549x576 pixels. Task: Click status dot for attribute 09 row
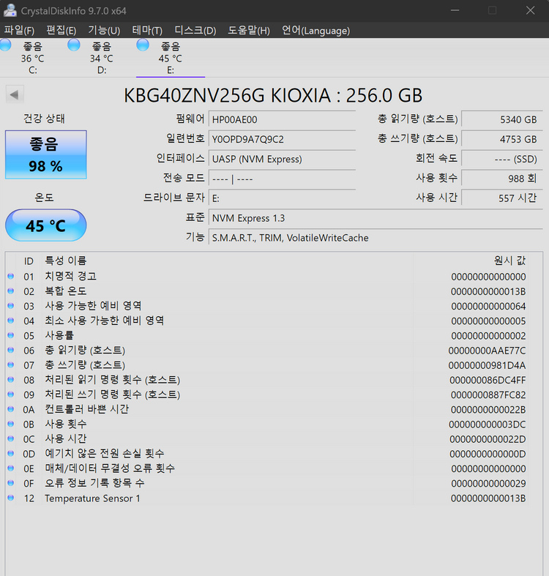coord(11,394)
